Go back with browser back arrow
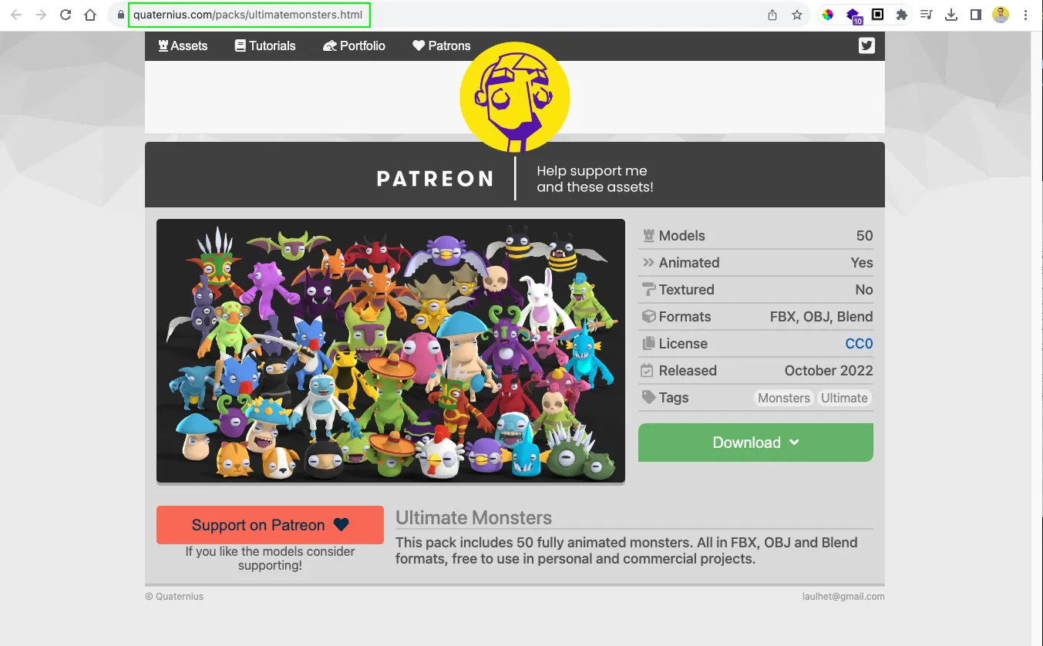 tap(16, 15)
